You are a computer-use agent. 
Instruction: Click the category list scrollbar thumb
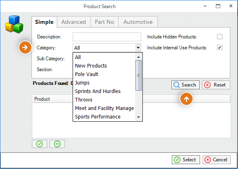click(x=138, y=76)
